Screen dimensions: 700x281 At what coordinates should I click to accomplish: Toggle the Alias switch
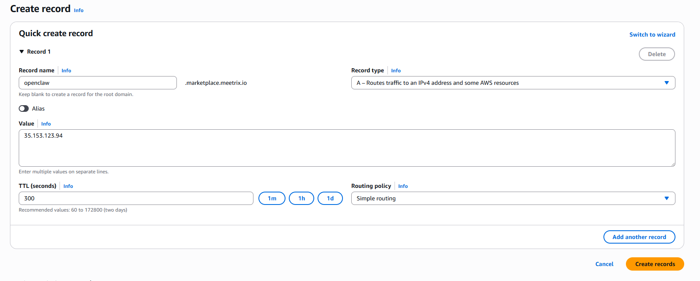point(24,108)
